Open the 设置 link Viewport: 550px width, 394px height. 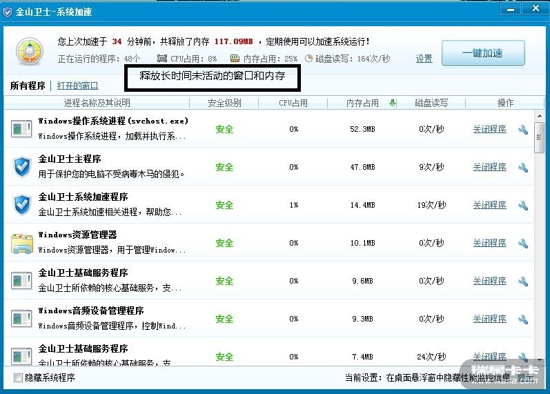424,59
